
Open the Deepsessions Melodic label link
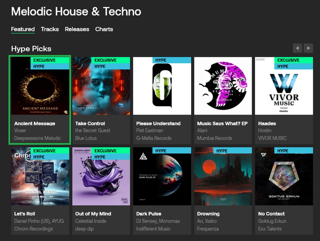38,138
